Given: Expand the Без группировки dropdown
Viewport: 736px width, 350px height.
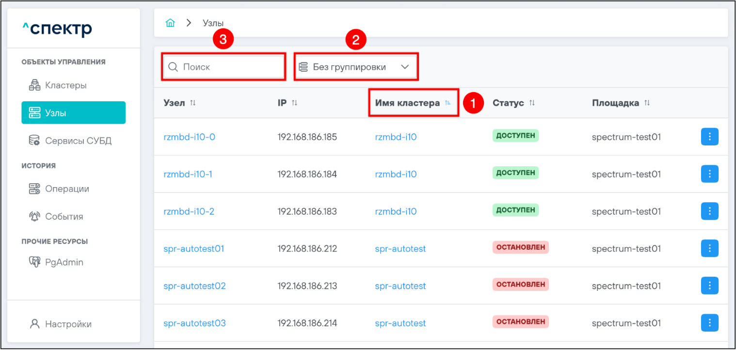Looking at the screenshot, I should pyautogui.click(x=355, y=67).
